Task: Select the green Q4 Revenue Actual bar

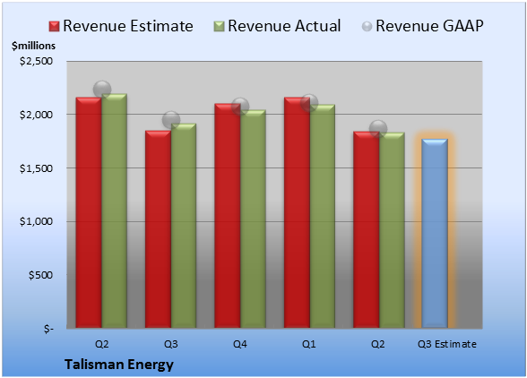Action: (253, 219)
